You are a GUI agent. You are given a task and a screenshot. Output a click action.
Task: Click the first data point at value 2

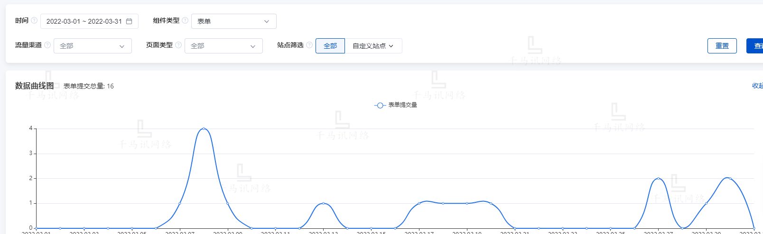coord(658,179)
